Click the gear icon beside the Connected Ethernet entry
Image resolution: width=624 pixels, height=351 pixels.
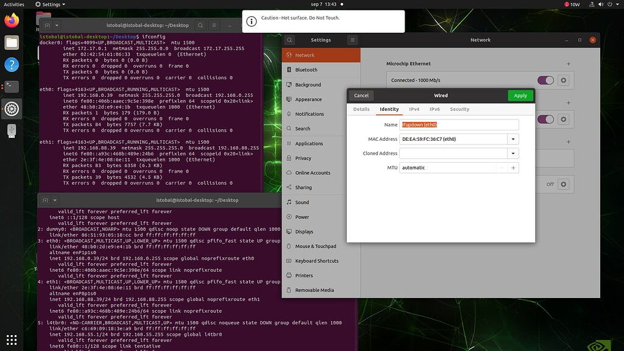point(563,80)
